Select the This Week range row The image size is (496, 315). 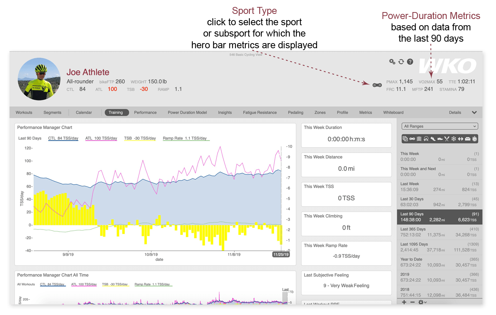pos(439,157)
